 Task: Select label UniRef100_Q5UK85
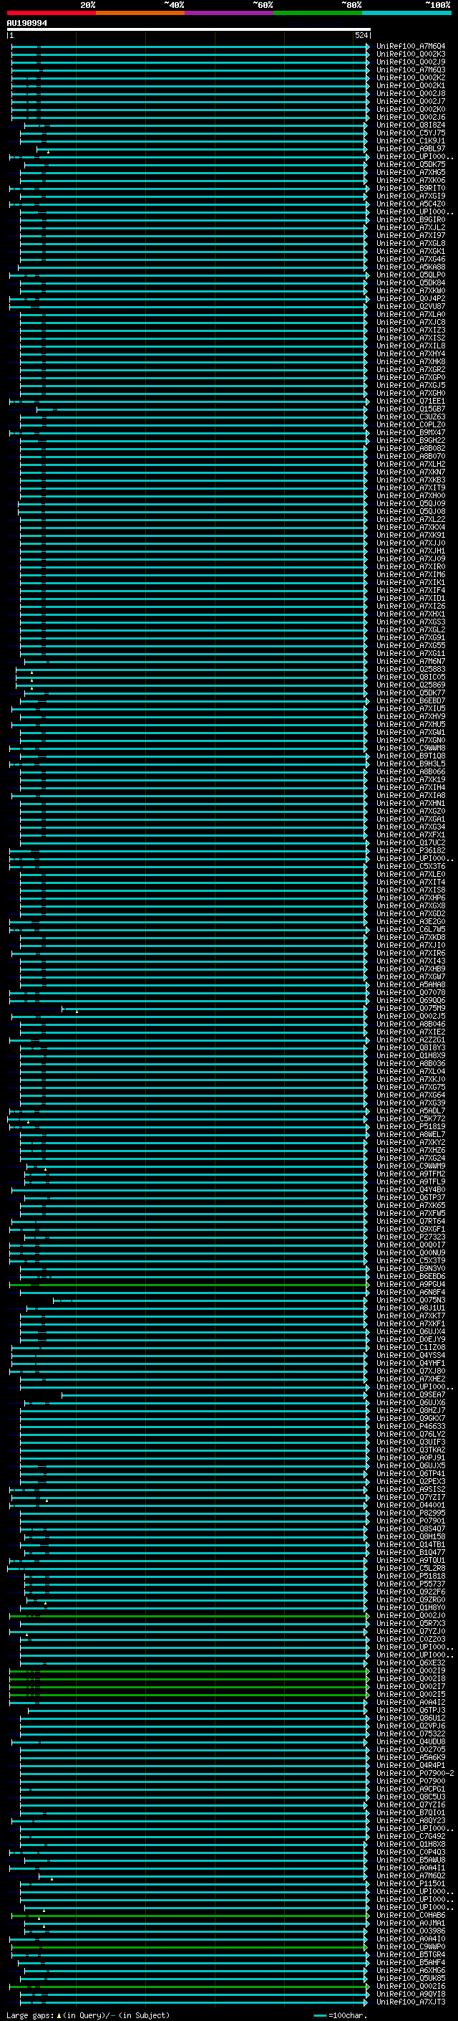point(410,1979)
